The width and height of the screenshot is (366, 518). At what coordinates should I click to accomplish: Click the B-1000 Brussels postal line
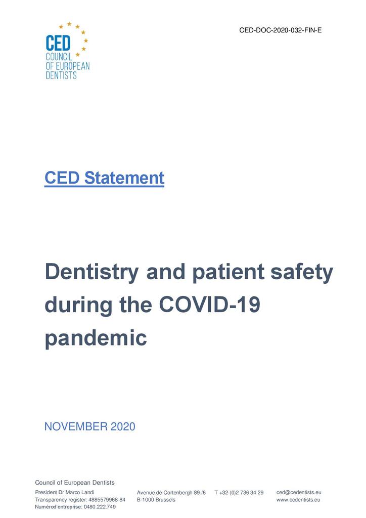[156, 500]
